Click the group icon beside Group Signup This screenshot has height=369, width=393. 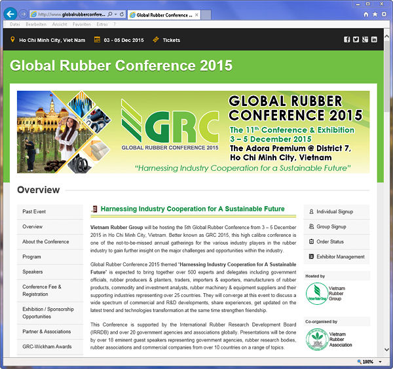(x=311, y=226)
